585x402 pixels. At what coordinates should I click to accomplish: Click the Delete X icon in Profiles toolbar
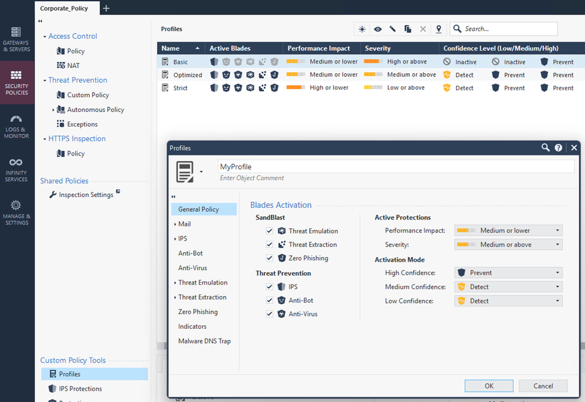point(423,29)
